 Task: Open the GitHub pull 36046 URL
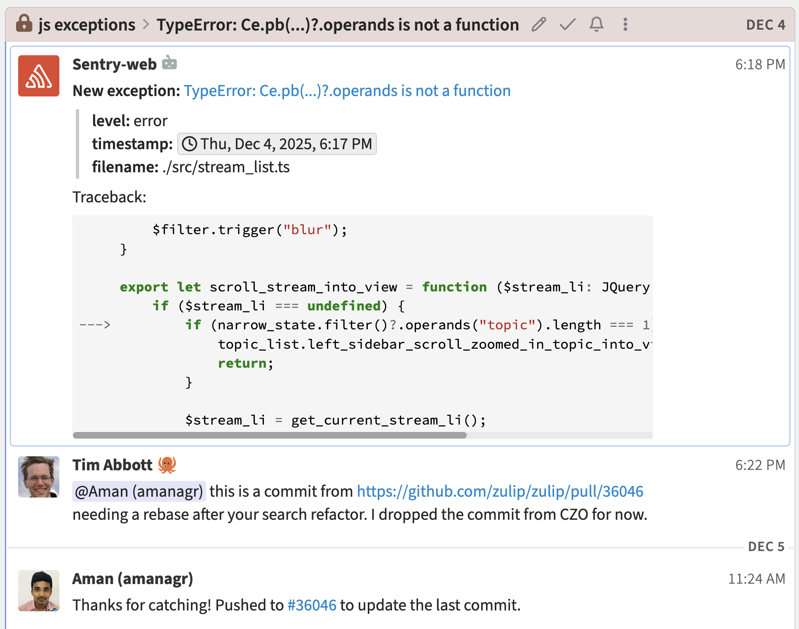coord(500,491)
